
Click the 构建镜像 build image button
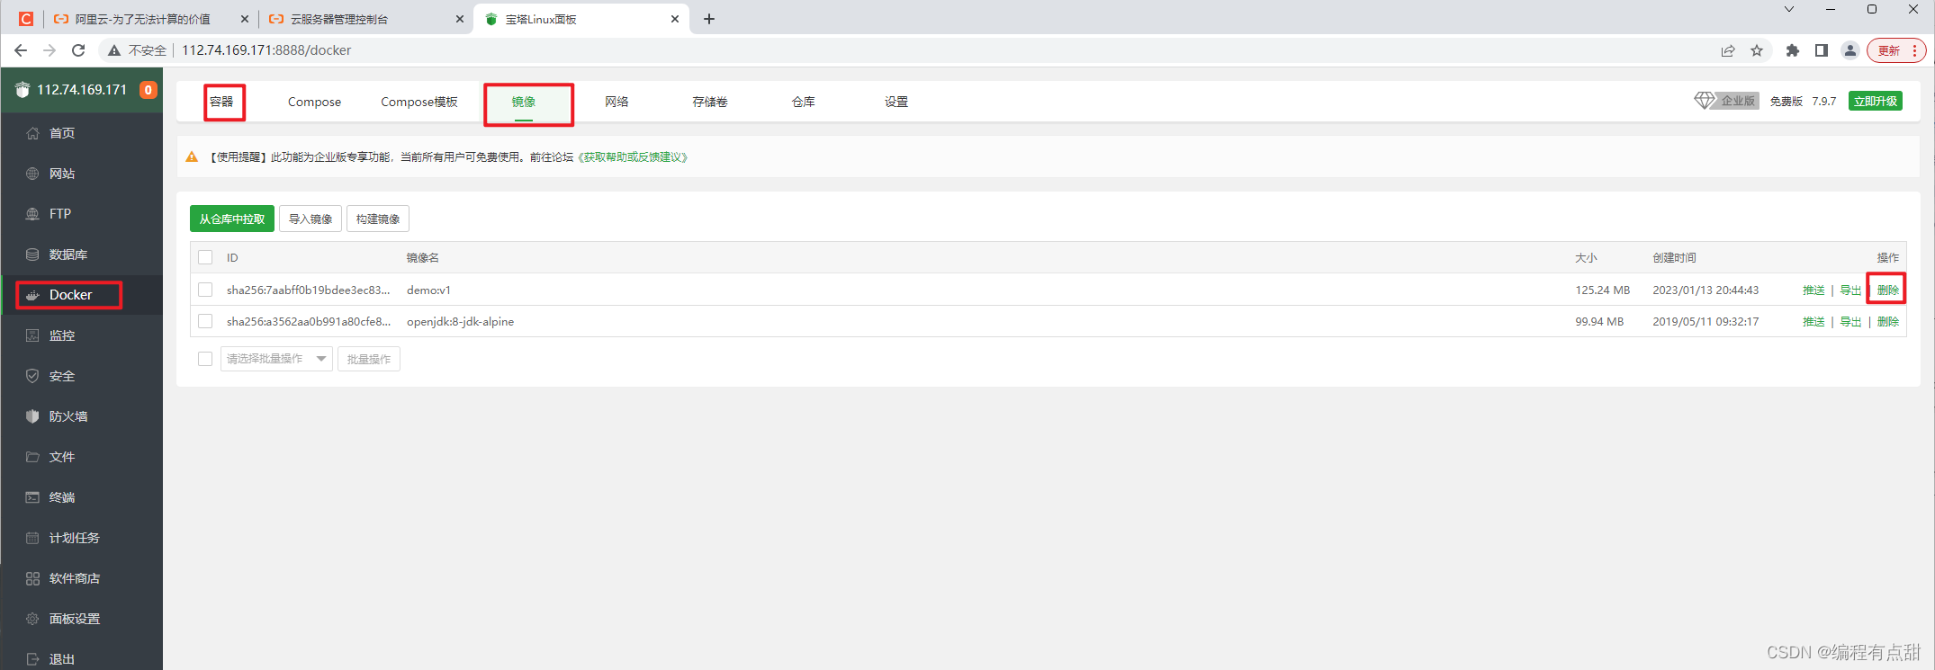378,219
